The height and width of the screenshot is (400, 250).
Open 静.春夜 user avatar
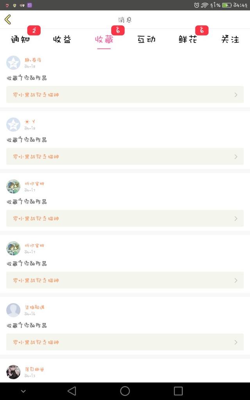coord(13,63)
